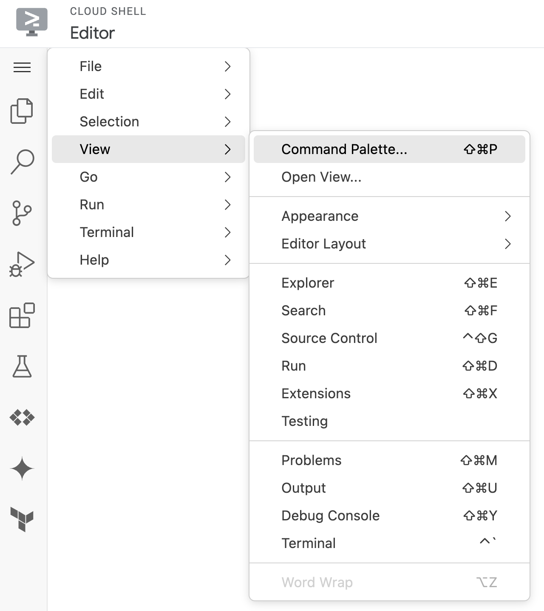This screenshot has width=544, height=611.
Task: Click the hamburger application menu icon
Action: click(22, 67)
